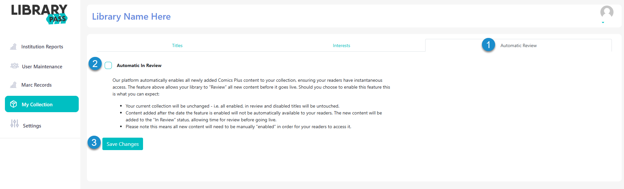Click the Library Pass logo
Viewport: 624px width, 189px height.
pos(39,14)
